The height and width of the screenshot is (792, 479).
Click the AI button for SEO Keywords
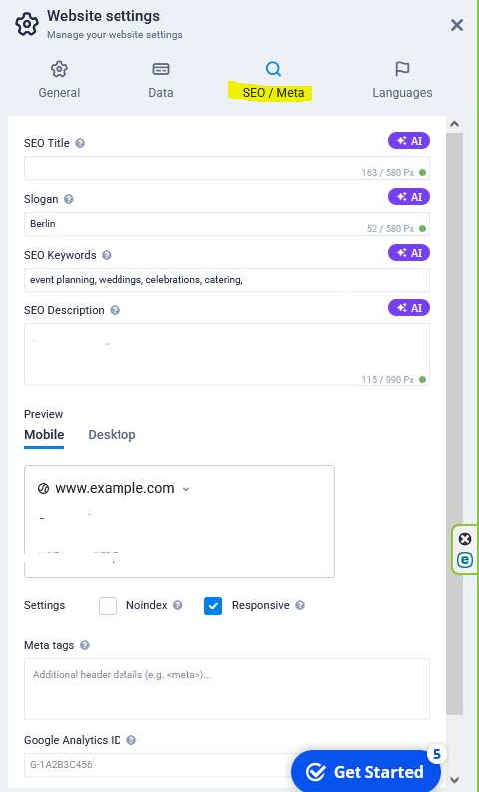click(408, 253)
